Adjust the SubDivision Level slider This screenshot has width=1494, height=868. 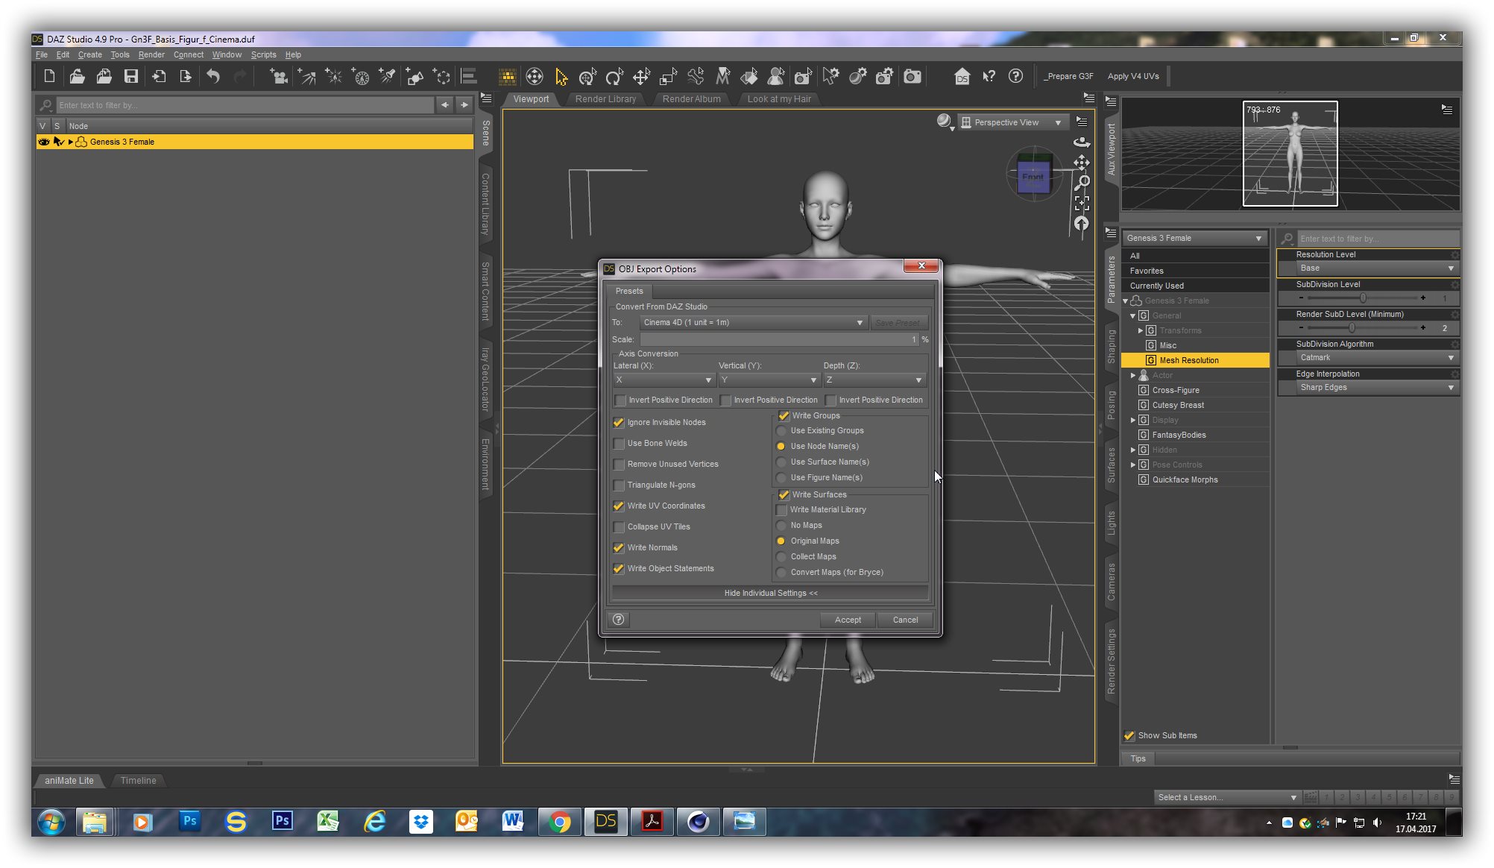(1362, 298)
